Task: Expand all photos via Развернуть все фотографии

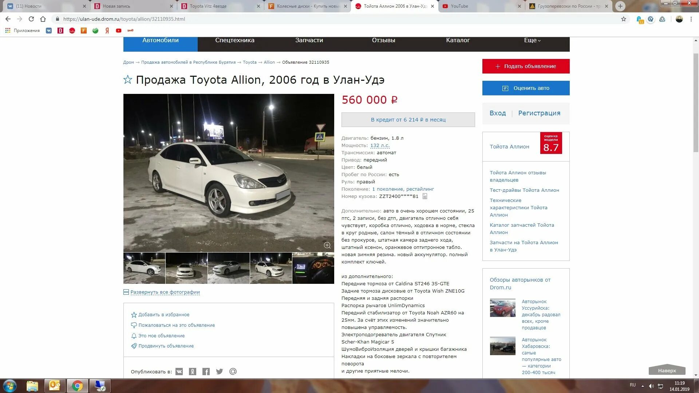Action: [165, 292]
